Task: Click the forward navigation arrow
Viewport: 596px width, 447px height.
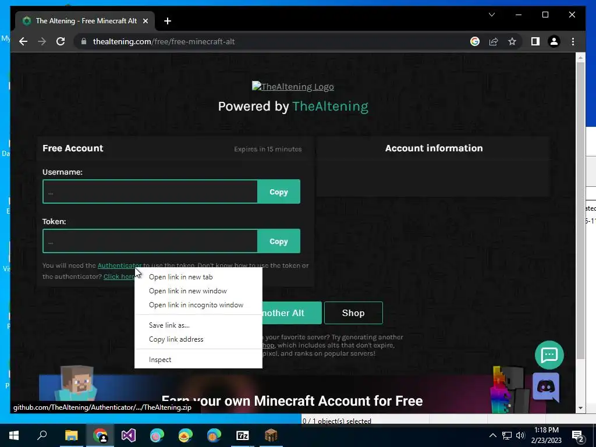Action: tap(42, 41)
